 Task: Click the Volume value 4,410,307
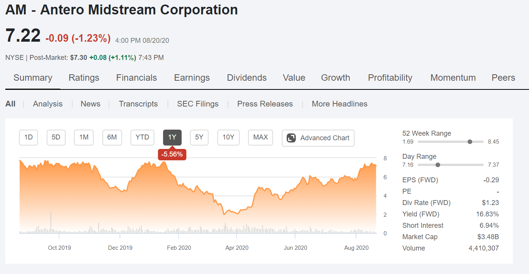tap(484, 248)
